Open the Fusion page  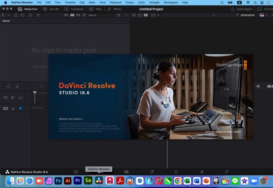coord(151,172)
